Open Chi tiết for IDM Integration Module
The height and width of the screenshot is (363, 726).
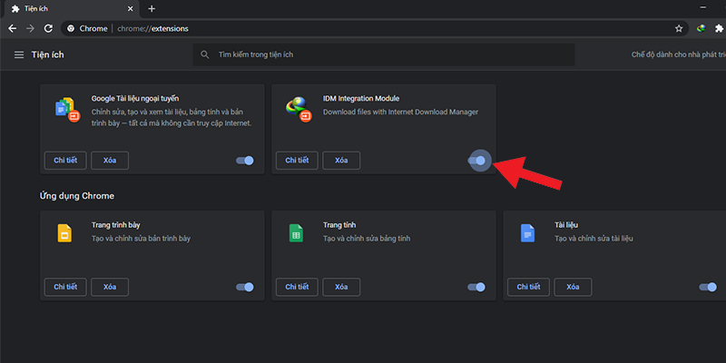pyautogui.click(x=297, y=161)
